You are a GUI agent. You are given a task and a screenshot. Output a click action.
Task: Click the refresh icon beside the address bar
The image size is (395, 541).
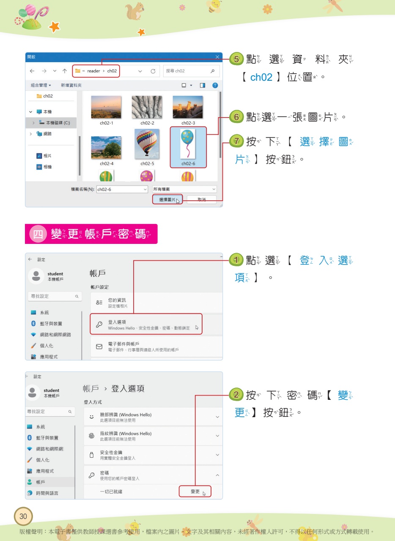click(x=153, y=71)
